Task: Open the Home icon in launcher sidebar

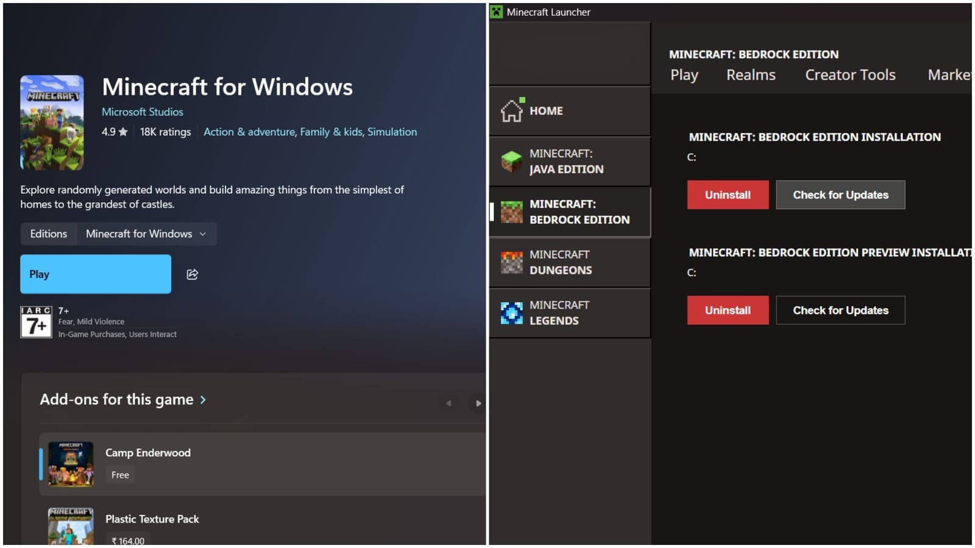Action: pyautogui.click(x=511, y=111)
